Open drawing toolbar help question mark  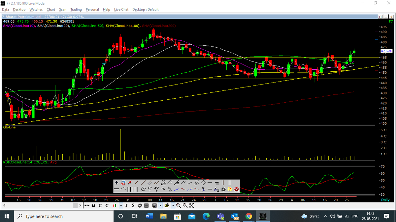(230, 189)
